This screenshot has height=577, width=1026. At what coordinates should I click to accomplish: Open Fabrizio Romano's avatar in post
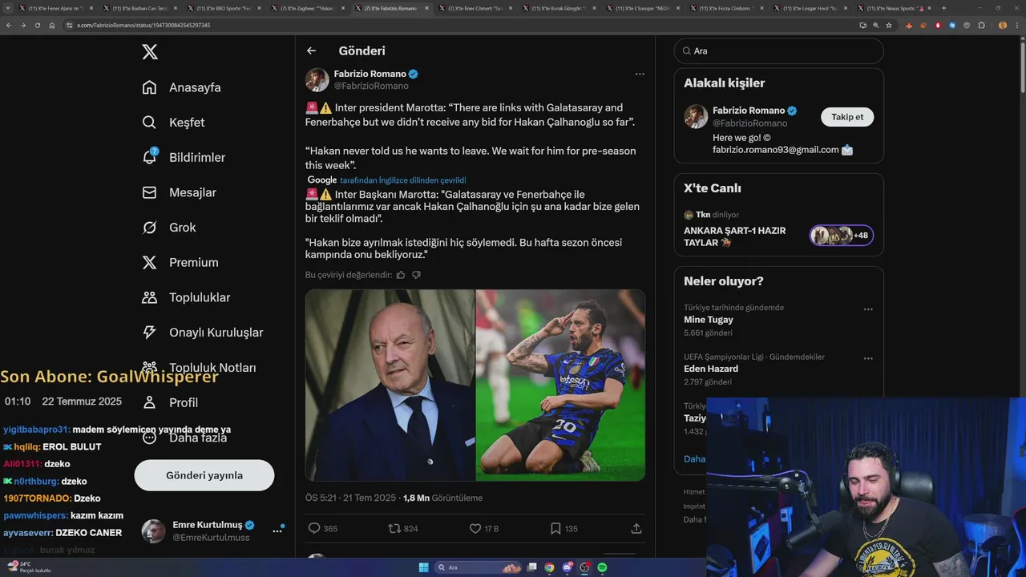317,79
